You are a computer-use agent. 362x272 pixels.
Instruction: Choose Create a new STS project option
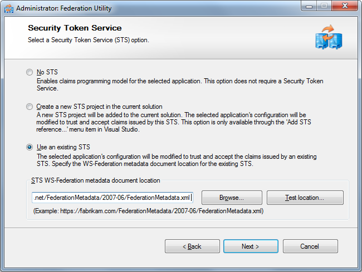click(30, 107)
